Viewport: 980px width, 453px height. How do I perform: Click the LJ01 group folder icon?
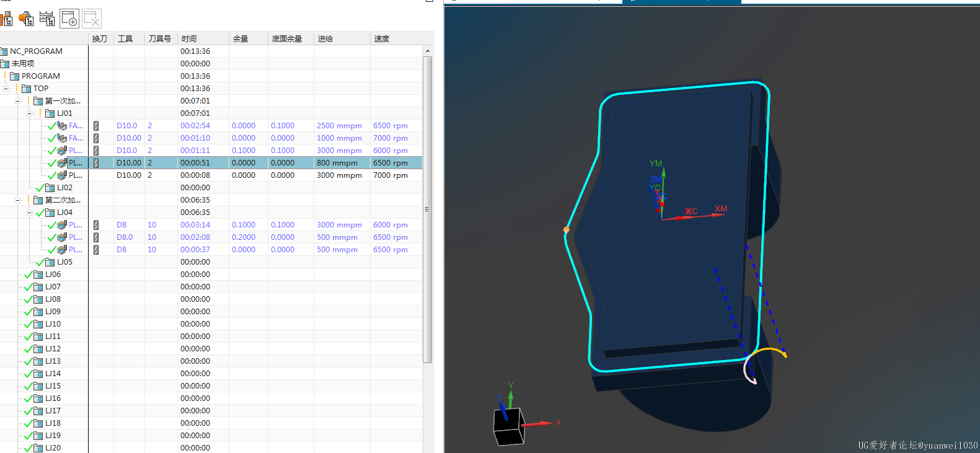pyautogui.click(x=50, y=113)
